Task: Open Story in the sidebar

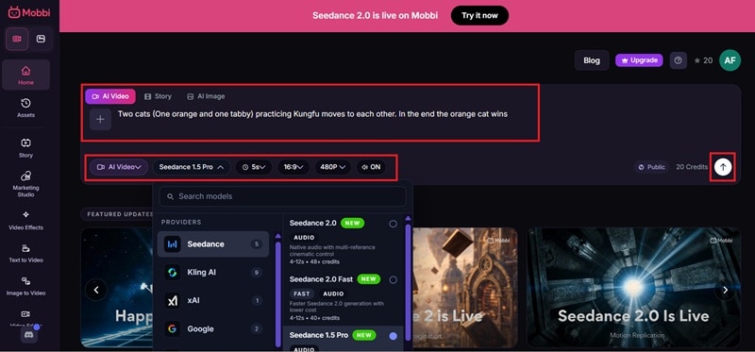Action: tap(26, 148)
